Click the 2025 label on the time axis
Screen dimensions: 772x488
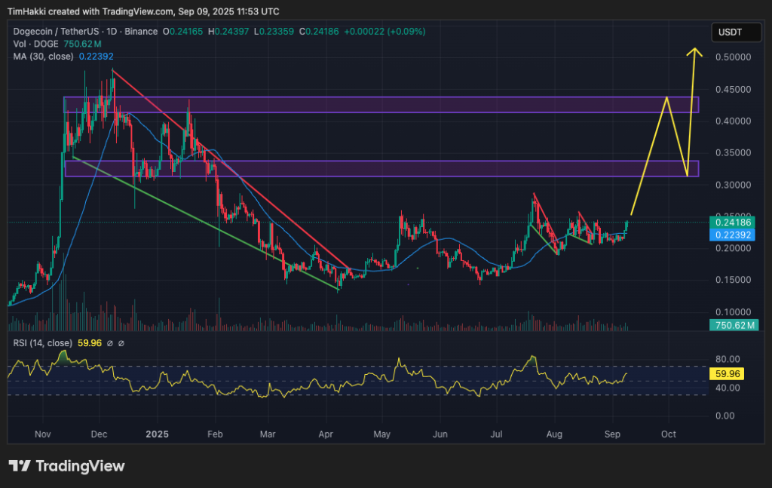pyautogui.click(x=156, y=434)
